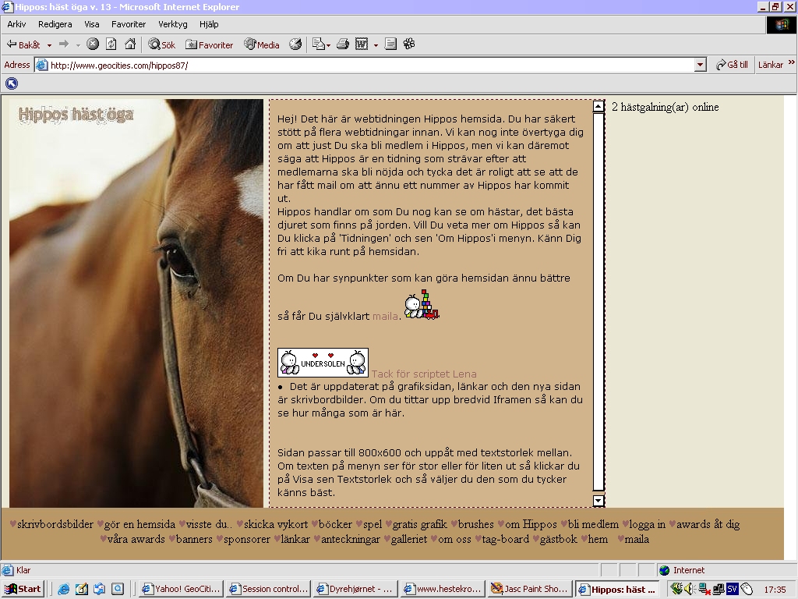This screenshot has height=599, width=798.
Task: Open gästbok link
Action: pos(558,539)
